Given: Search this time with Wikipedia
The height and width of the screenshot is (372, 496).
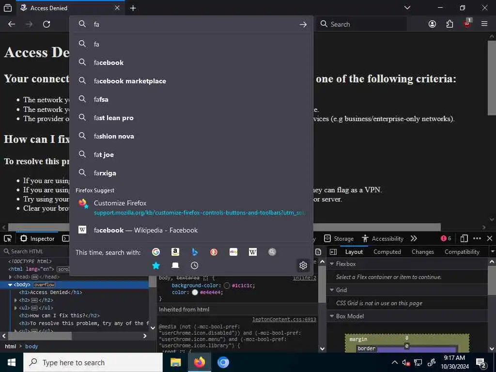Looking at the screenshot, I should [x=253, y=252].
